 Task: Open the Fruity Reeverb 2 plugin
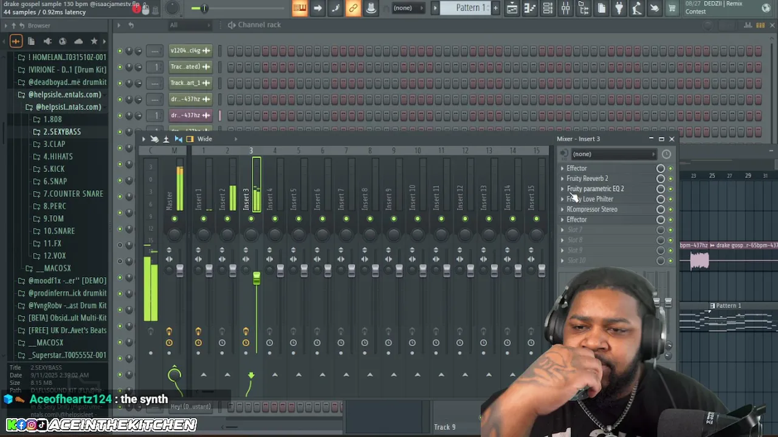click(587, 179)
